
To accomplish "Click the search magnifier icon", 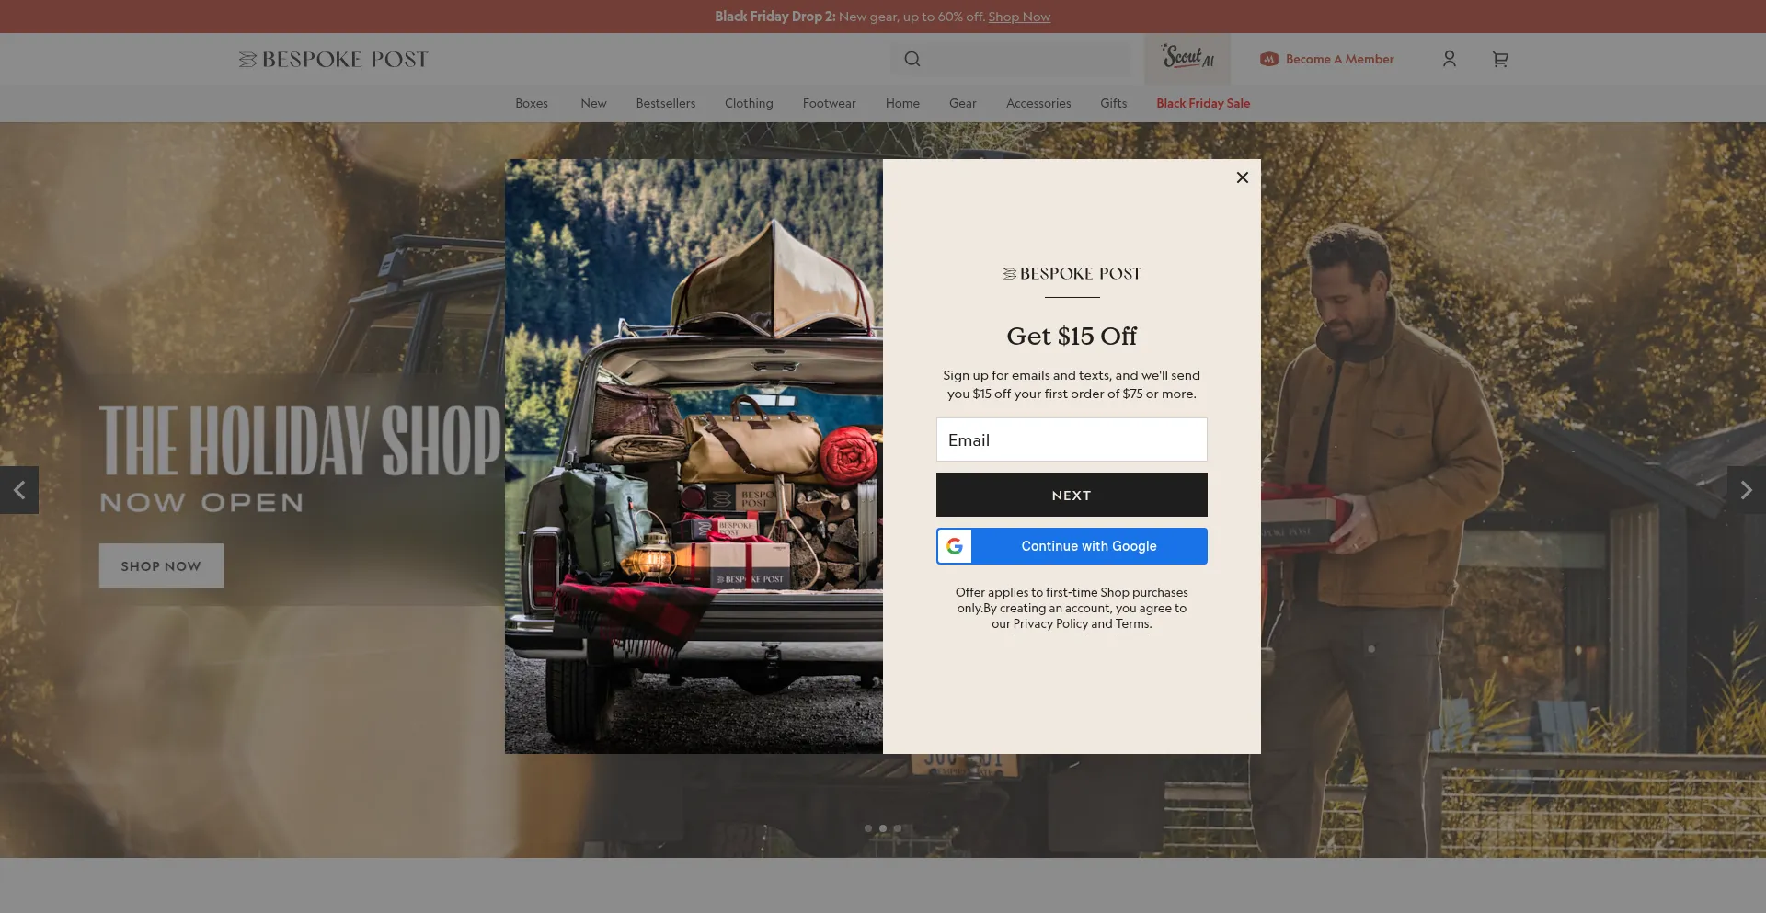I will (912, 59).
